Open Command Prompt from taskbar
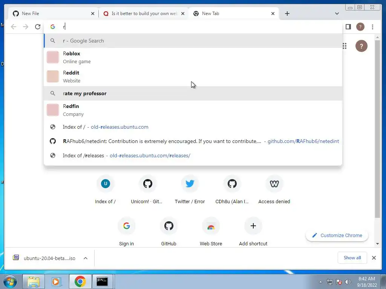386x289 pixels. click(x=102, y=281)
